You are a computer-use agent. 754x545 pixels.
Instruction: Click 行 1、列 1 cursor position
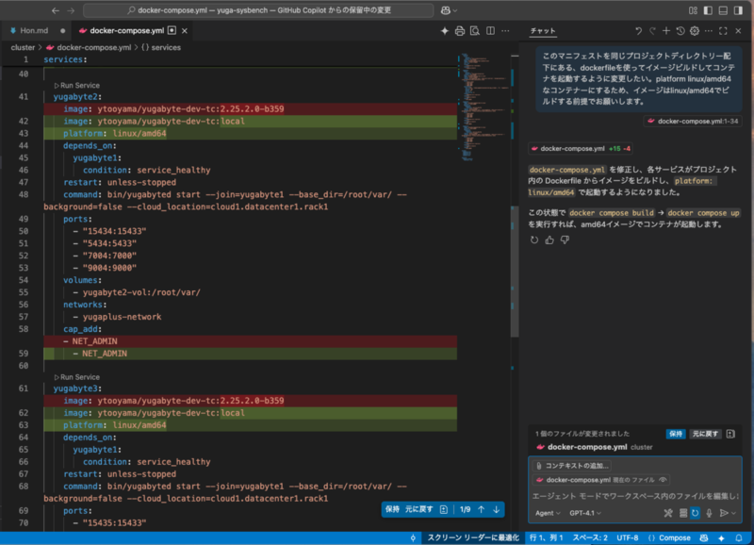(547, 537)
